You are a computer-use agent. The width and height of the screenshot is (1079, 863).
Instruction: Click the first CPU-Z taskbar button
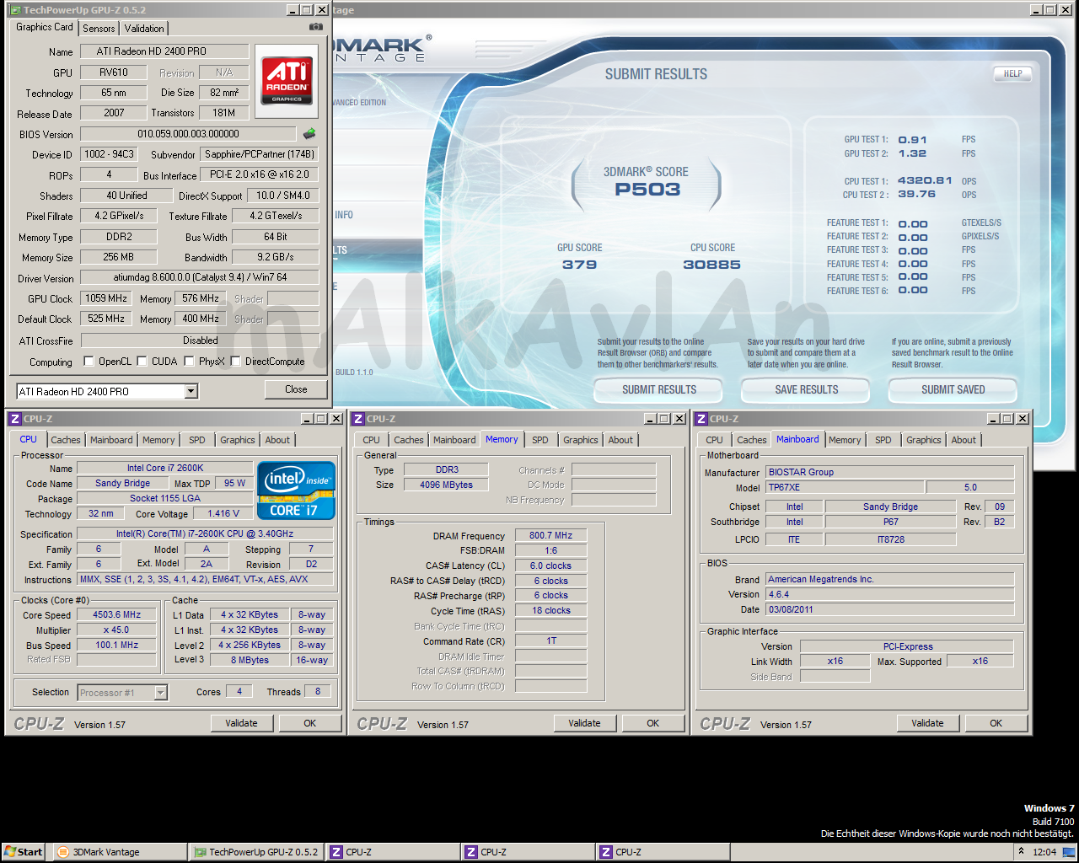tap(393, 852)
